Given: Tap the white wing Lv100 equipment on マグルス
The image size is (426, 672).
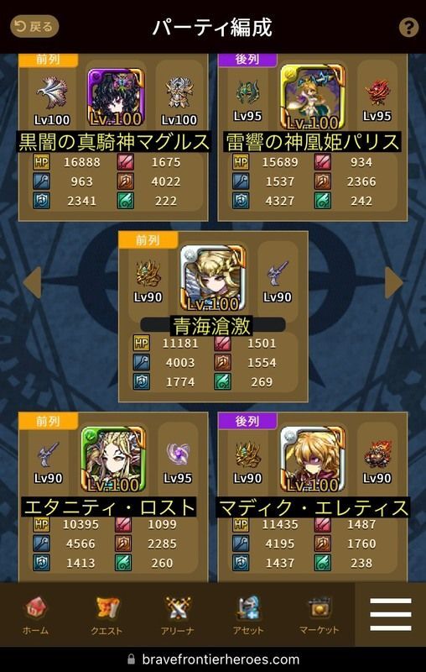Looking at the screenshot, I should click(x=52, y=93).
